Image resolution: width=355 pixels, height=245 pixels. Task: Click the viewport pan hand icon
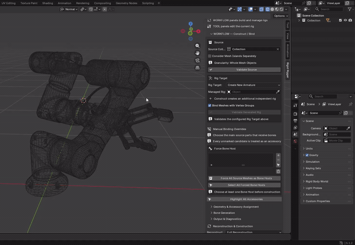(197, 53)
